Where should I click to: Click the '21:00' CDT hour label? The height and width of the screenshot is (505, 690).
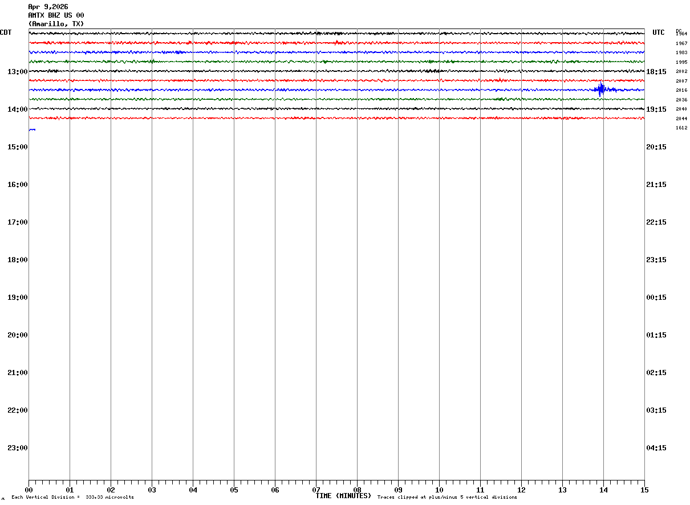pyautogui.click(x=18, y=373)
